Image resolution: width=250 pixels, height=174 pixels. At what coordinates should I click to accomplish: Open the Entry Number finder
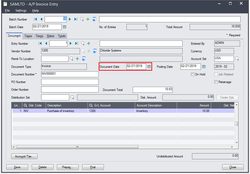(x=83, y=43)
